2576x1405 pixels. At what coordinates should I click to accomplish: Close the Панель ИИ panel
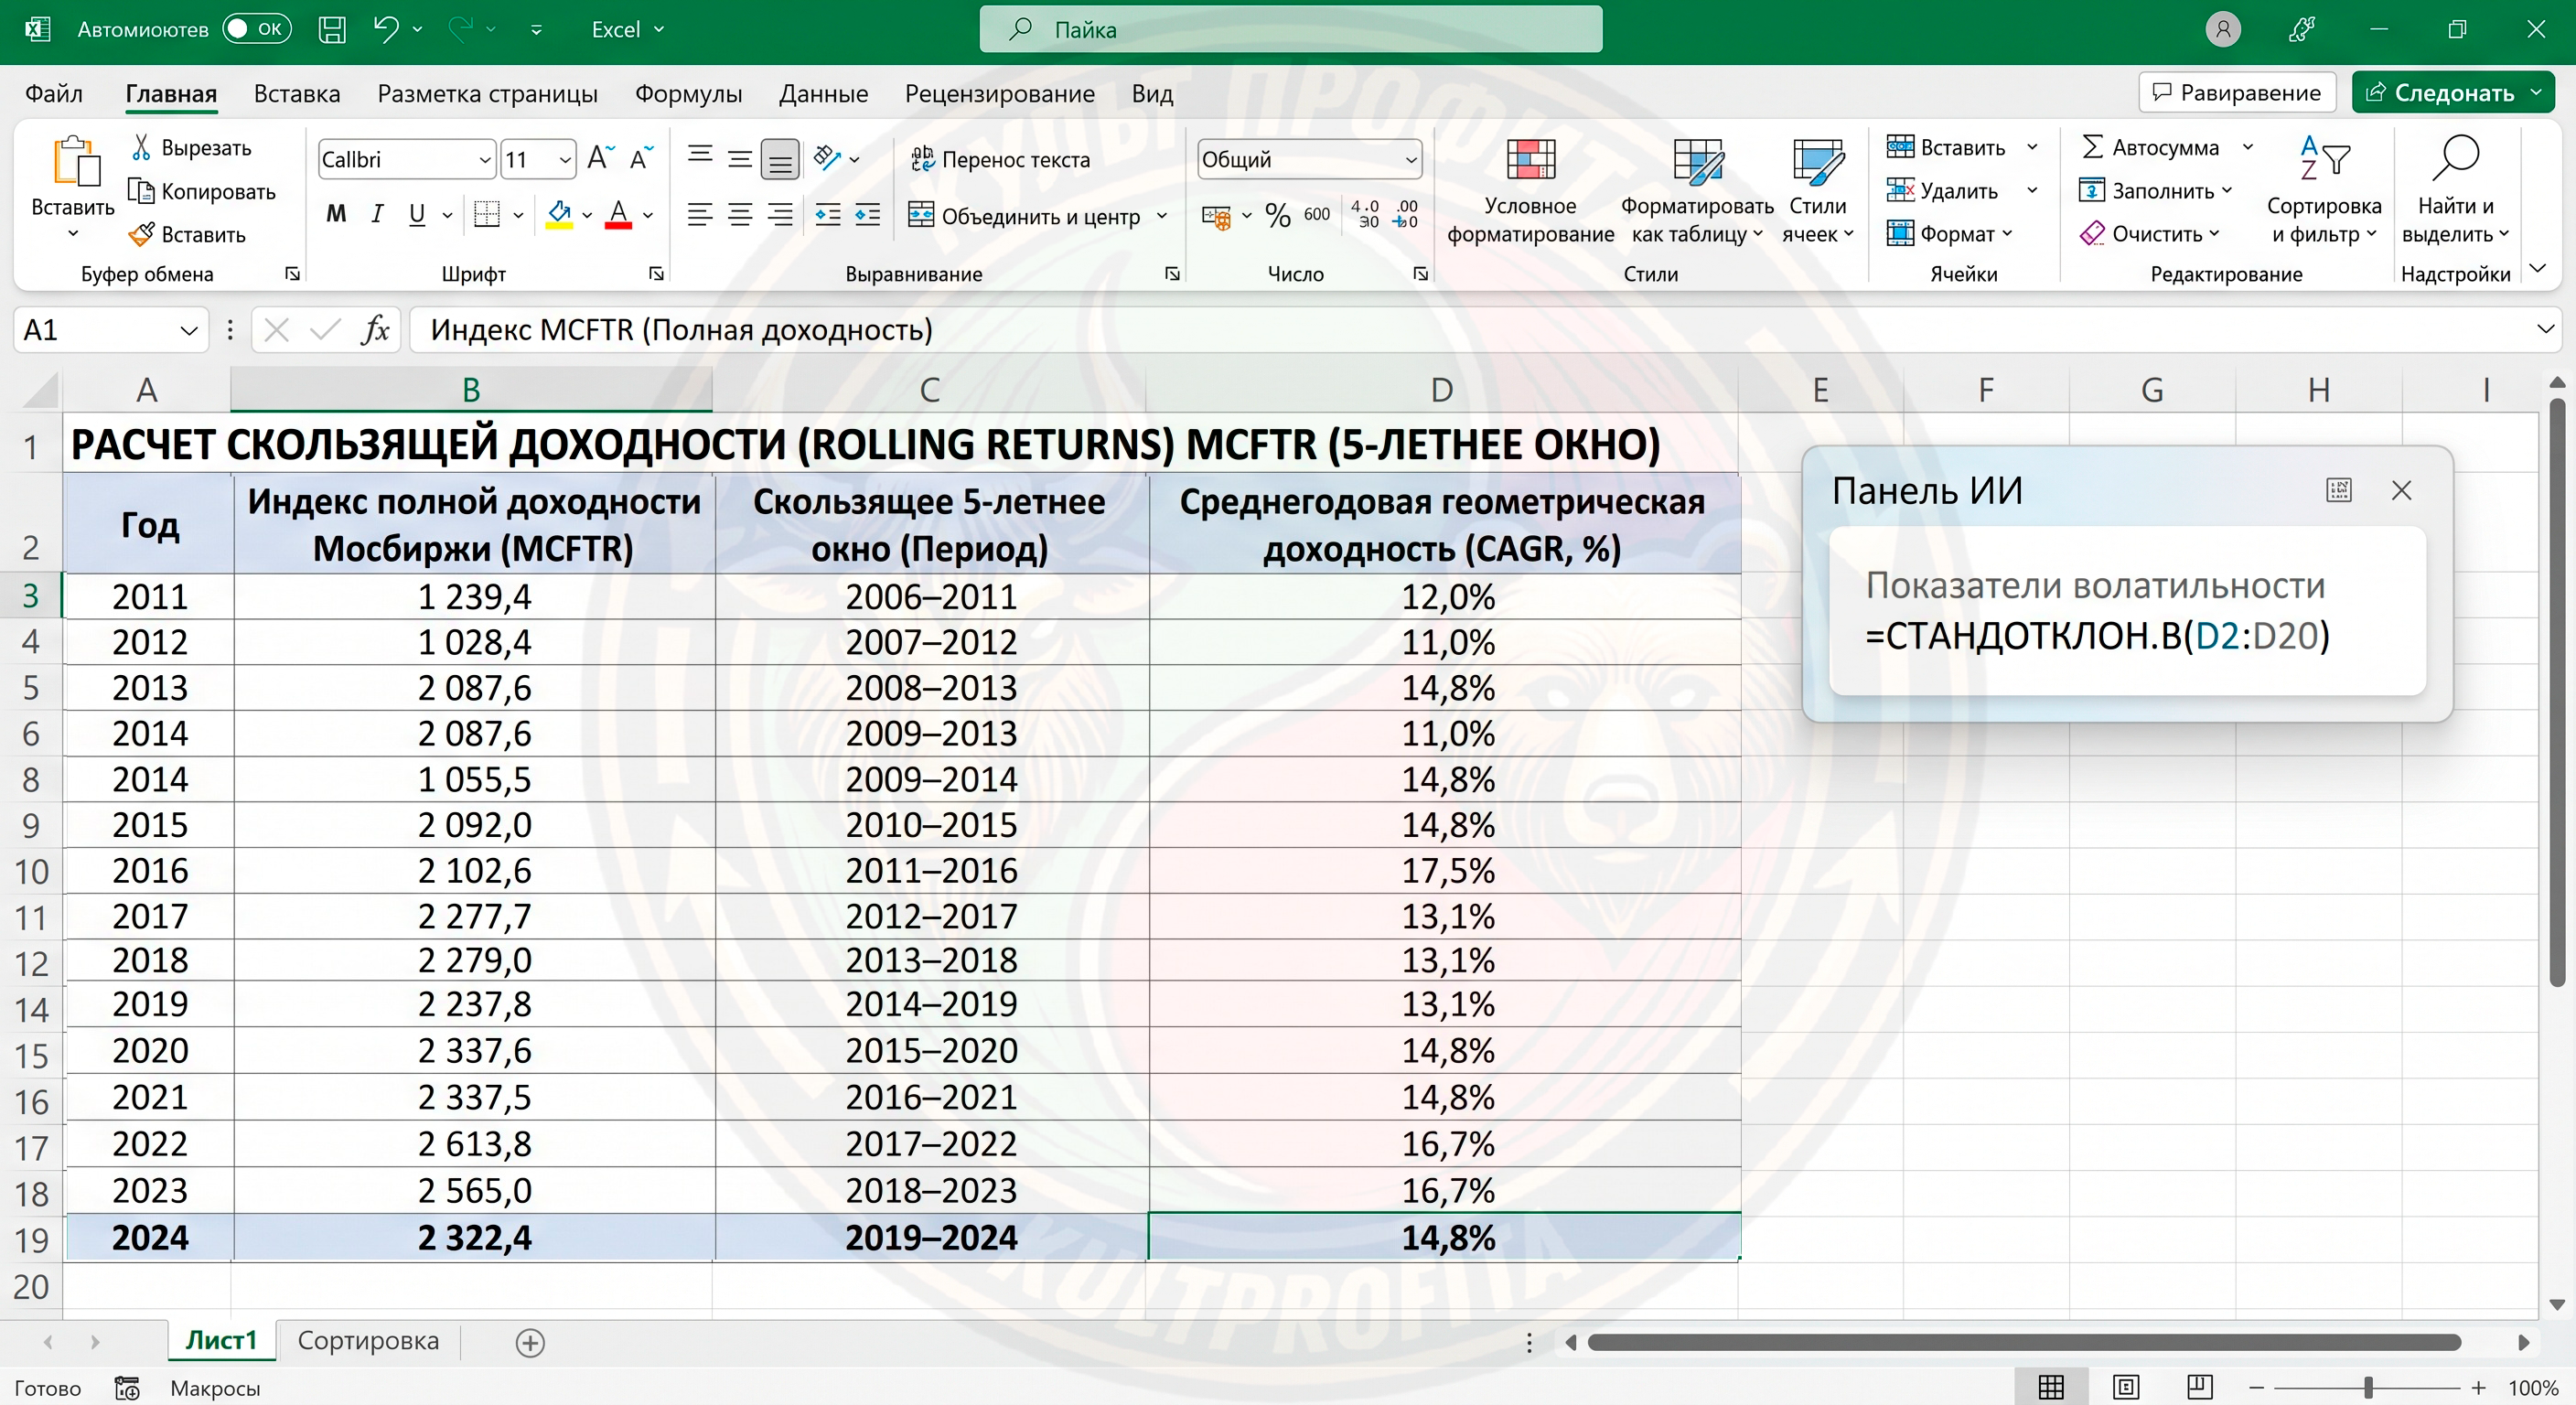pyautogui.click(x=2402, y=490)
